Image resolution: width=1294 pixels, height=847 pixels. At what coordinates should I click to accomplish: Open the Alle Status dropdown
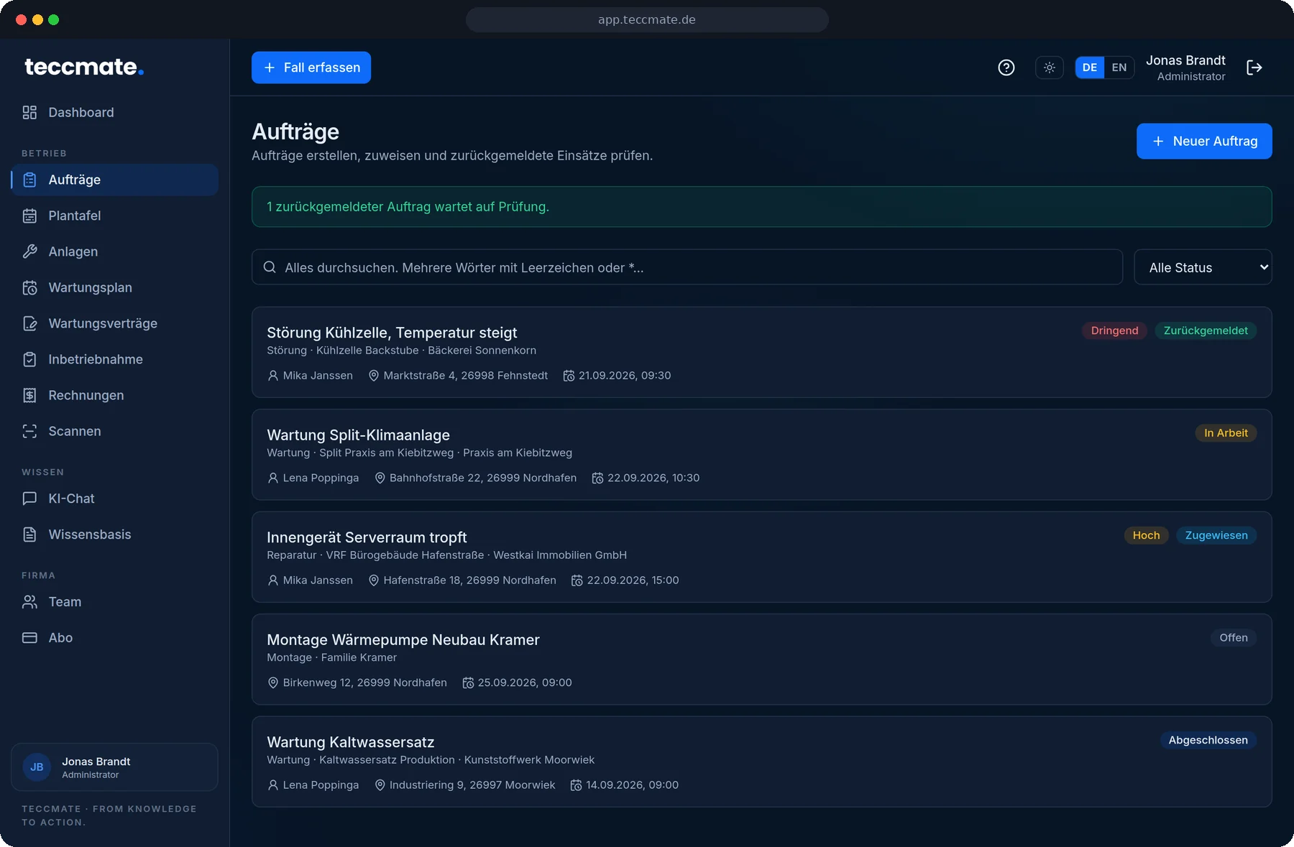coord(1203,267)
